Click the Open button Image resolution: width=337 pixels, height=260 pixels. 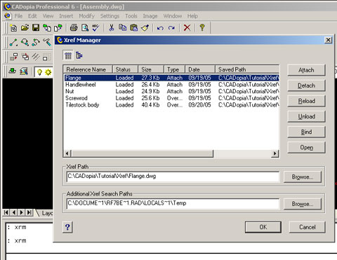[x=306, y=147]
